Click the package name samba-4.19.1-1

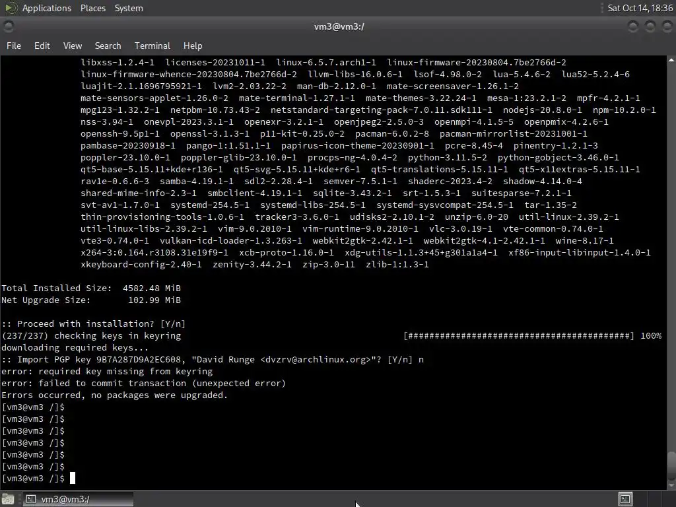[197, 182]
